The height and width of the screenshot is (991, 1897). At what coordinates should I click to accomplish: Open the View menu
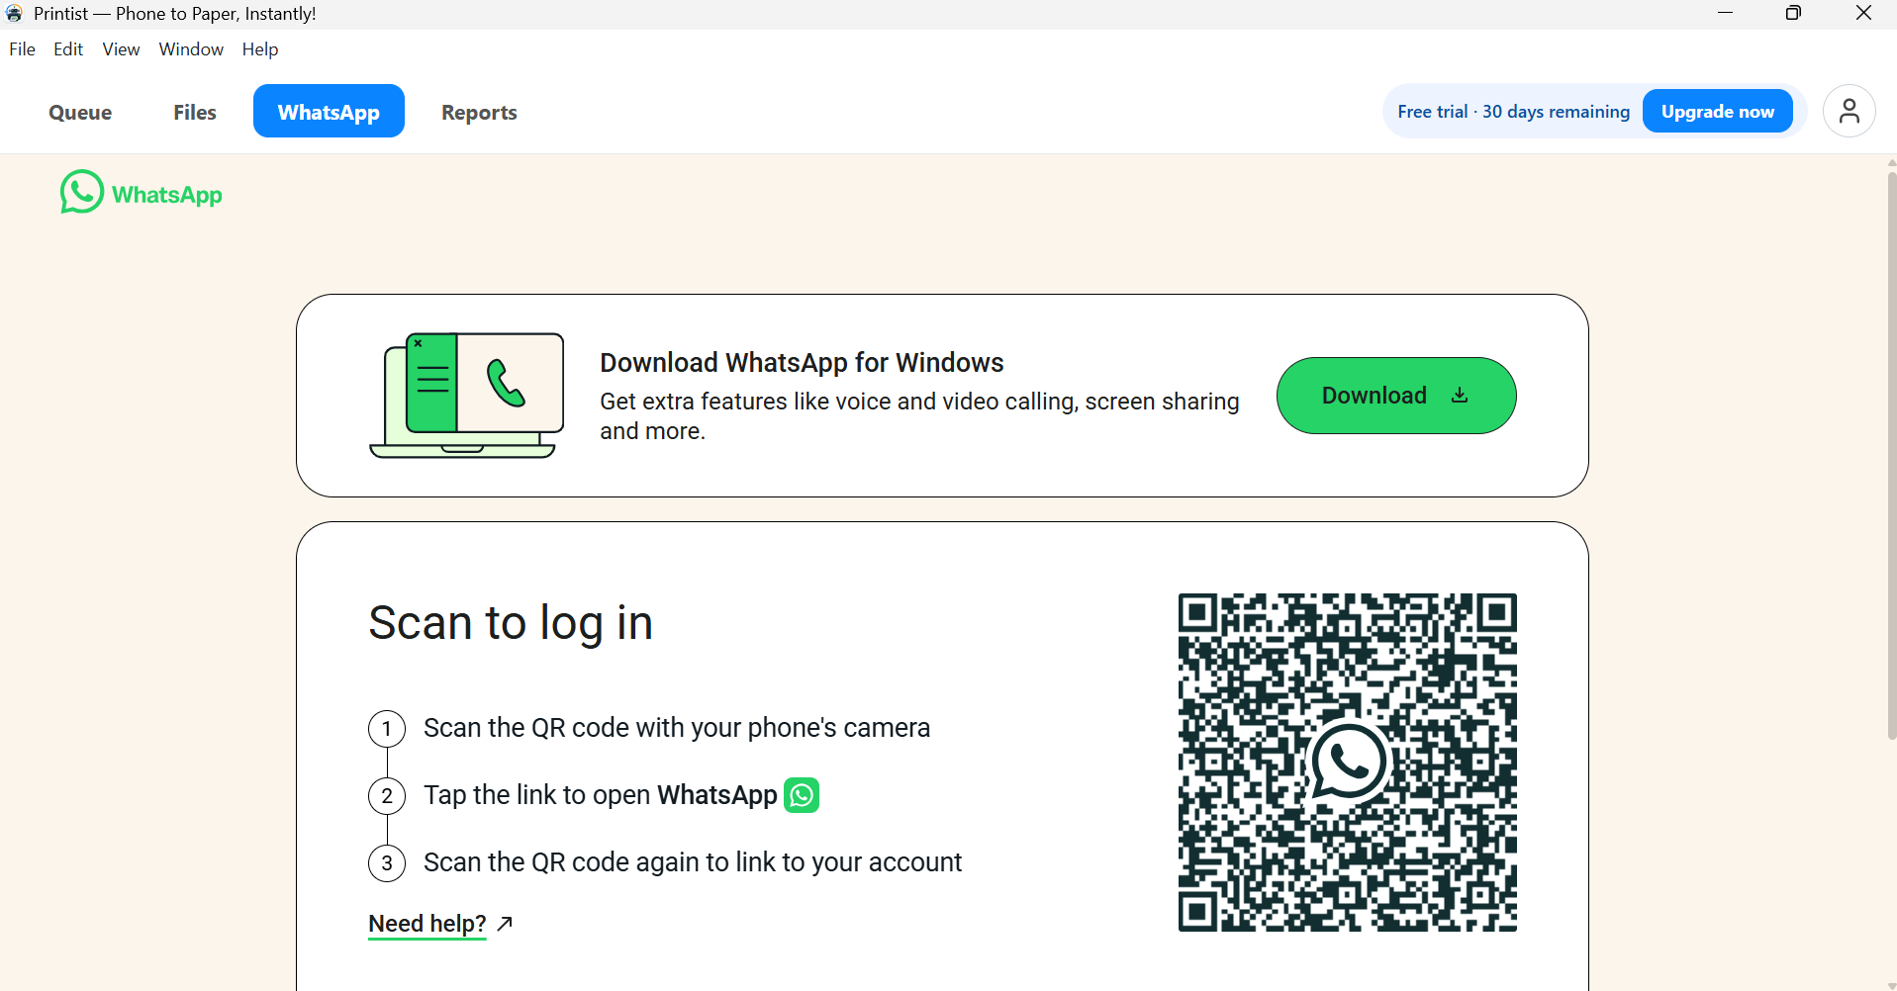(121, 49)
